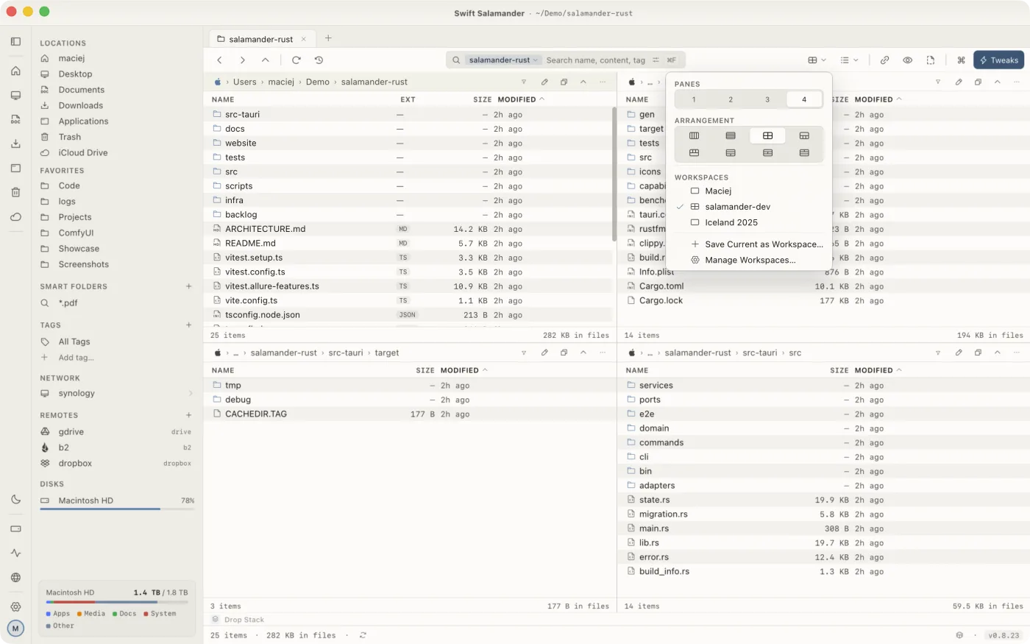
Task: Open the navigation history clock icon
Action: tap(319, 60)
